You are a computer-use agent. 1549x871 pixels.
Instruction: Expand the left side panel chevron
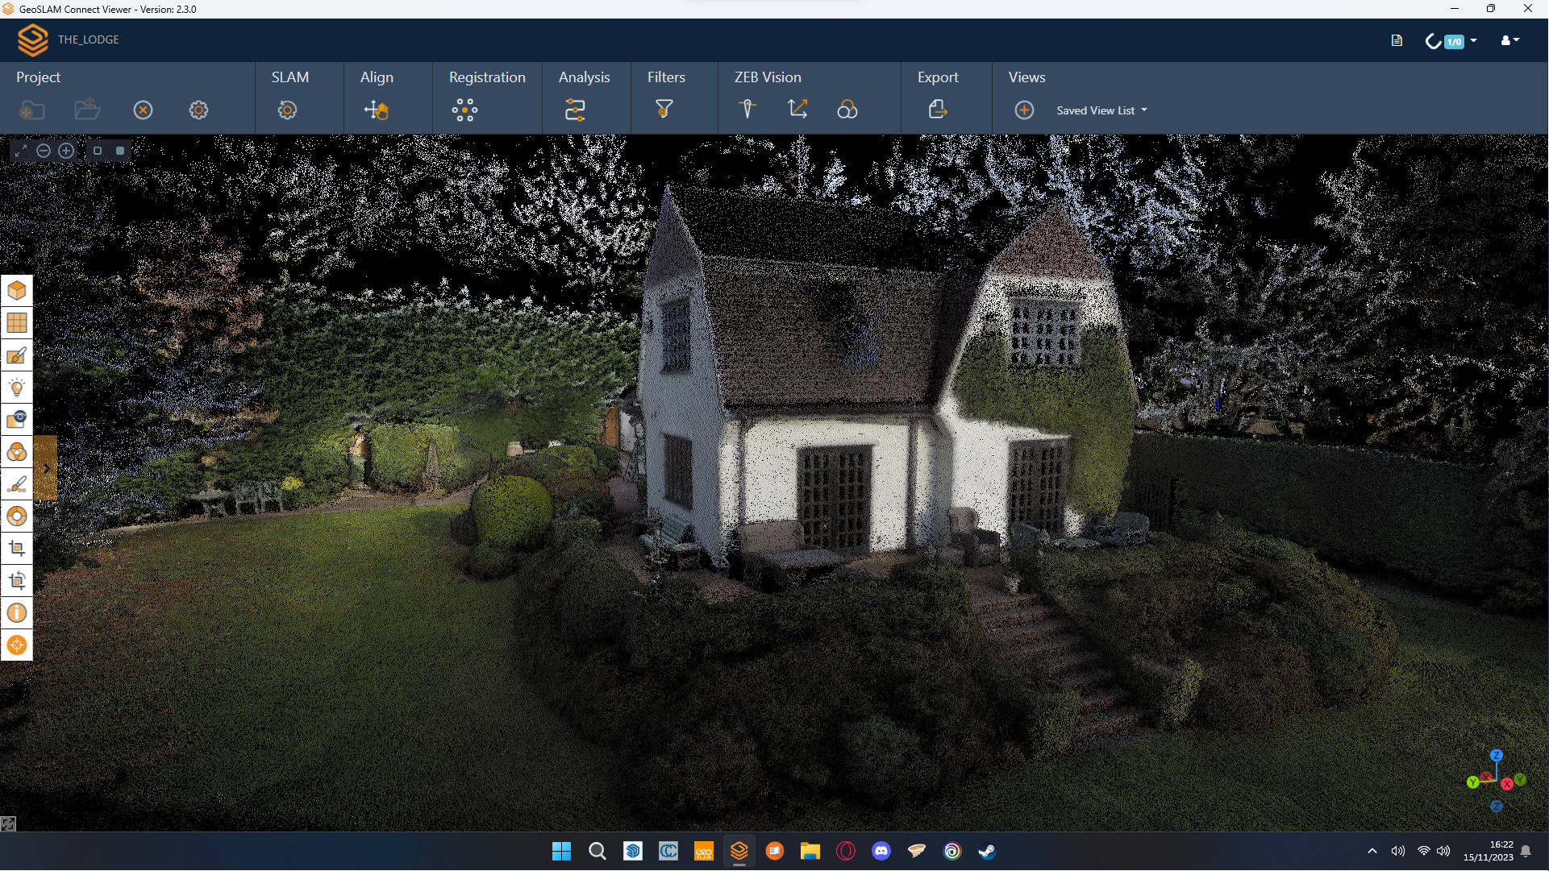[47, 468]
